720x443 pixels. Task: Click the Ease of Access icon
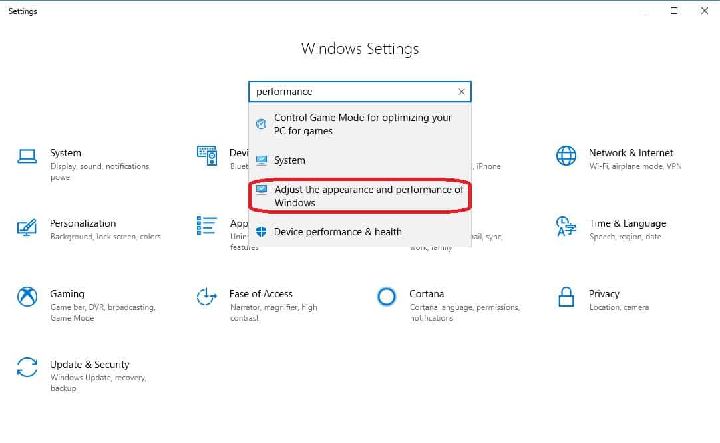coord(207,297)
